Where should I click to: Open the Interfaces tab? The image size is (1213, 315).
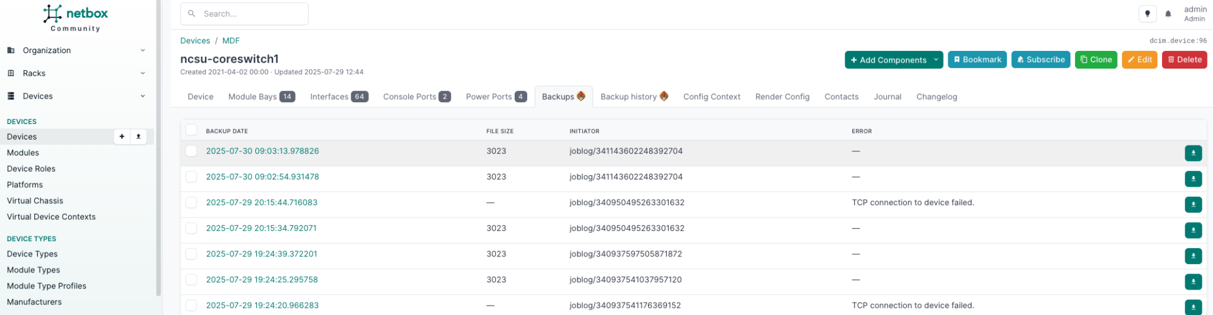339,97
